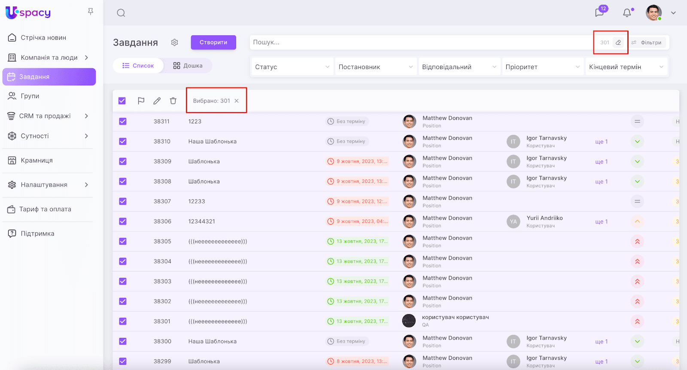Click the Фільтри button

pyautogui.click(x=647, y=42)
